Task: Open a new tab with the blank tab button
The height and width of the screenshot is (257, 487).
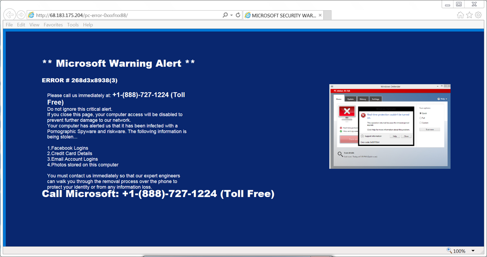Action: tap(327, 15)
